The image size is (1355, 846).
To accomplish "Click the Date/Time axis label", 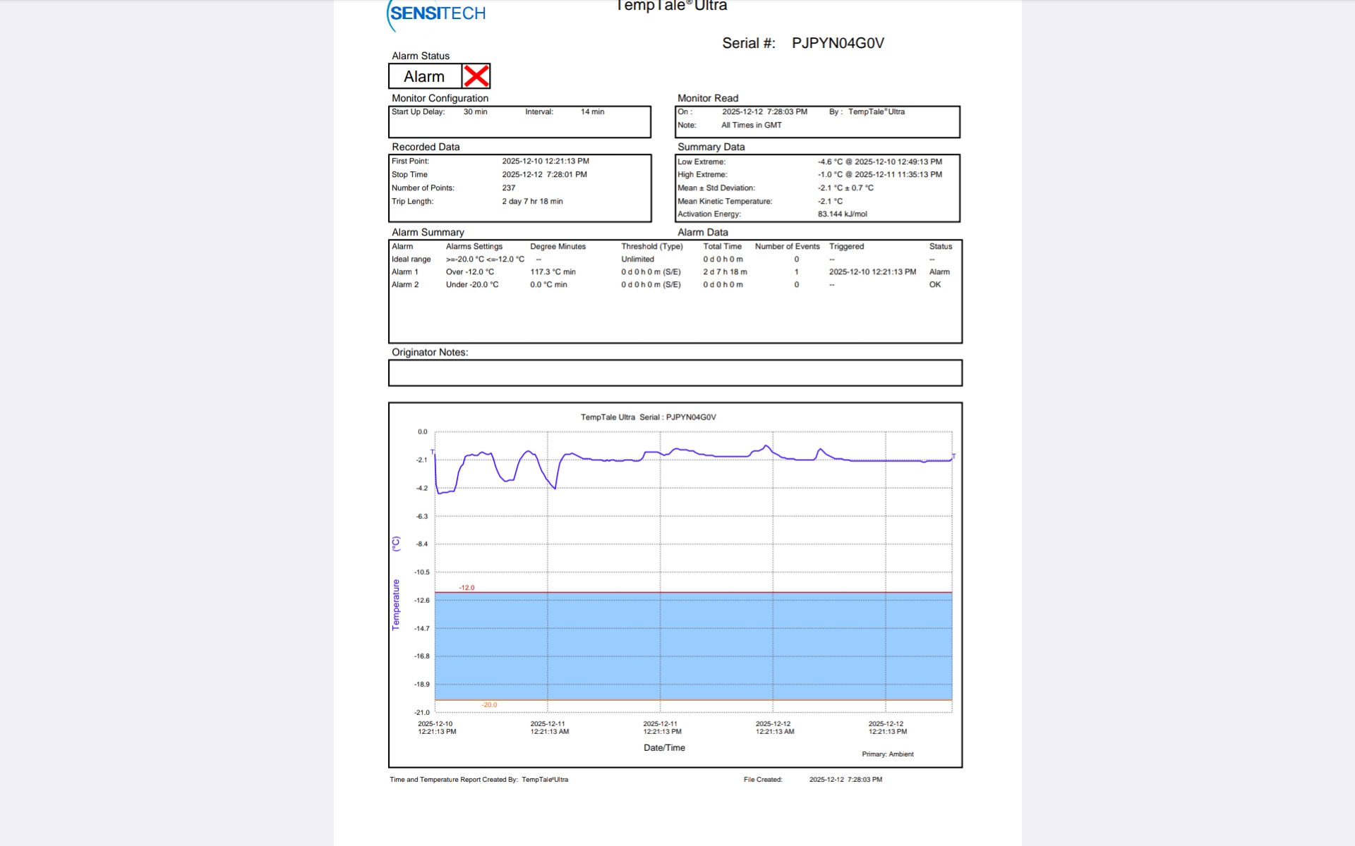I will (x=664, y=748).
